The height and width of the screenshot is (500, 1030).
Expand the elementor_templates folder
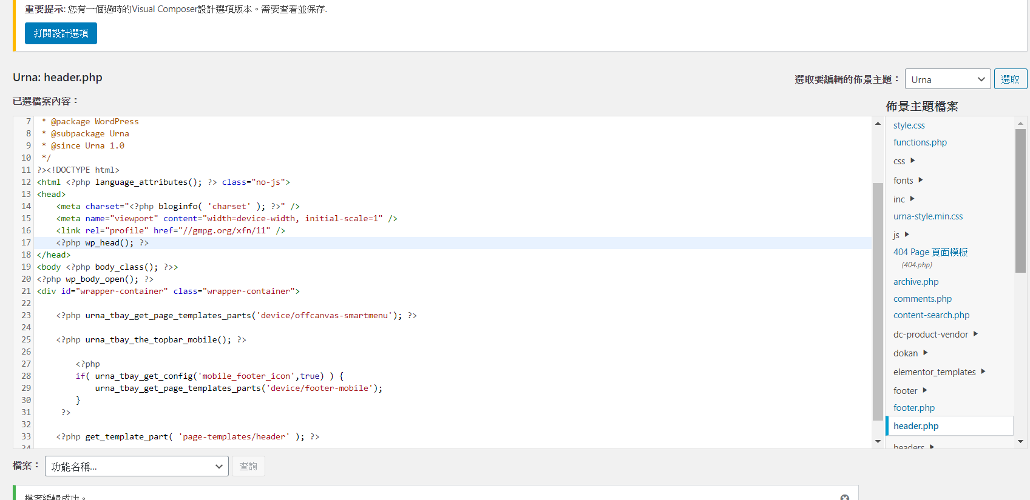click(983, 372)
